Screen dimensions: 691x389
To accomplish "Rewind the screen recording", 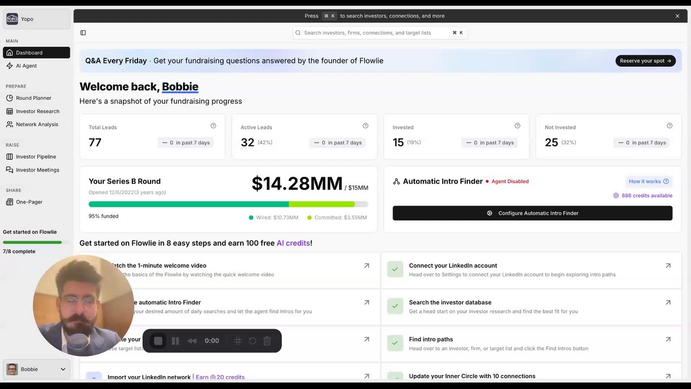I will pos(192,341).
